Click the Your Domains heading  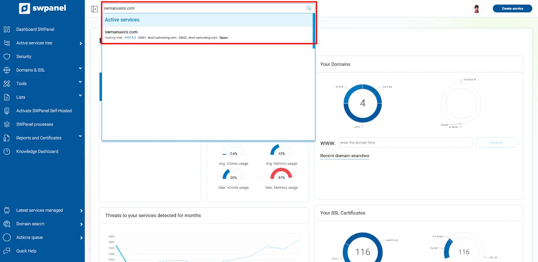[x=335, y=64]
